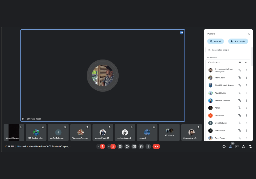Select the 49 others participant tile
The width and height of the screenshot is (256, 179).
click(169, 133)
